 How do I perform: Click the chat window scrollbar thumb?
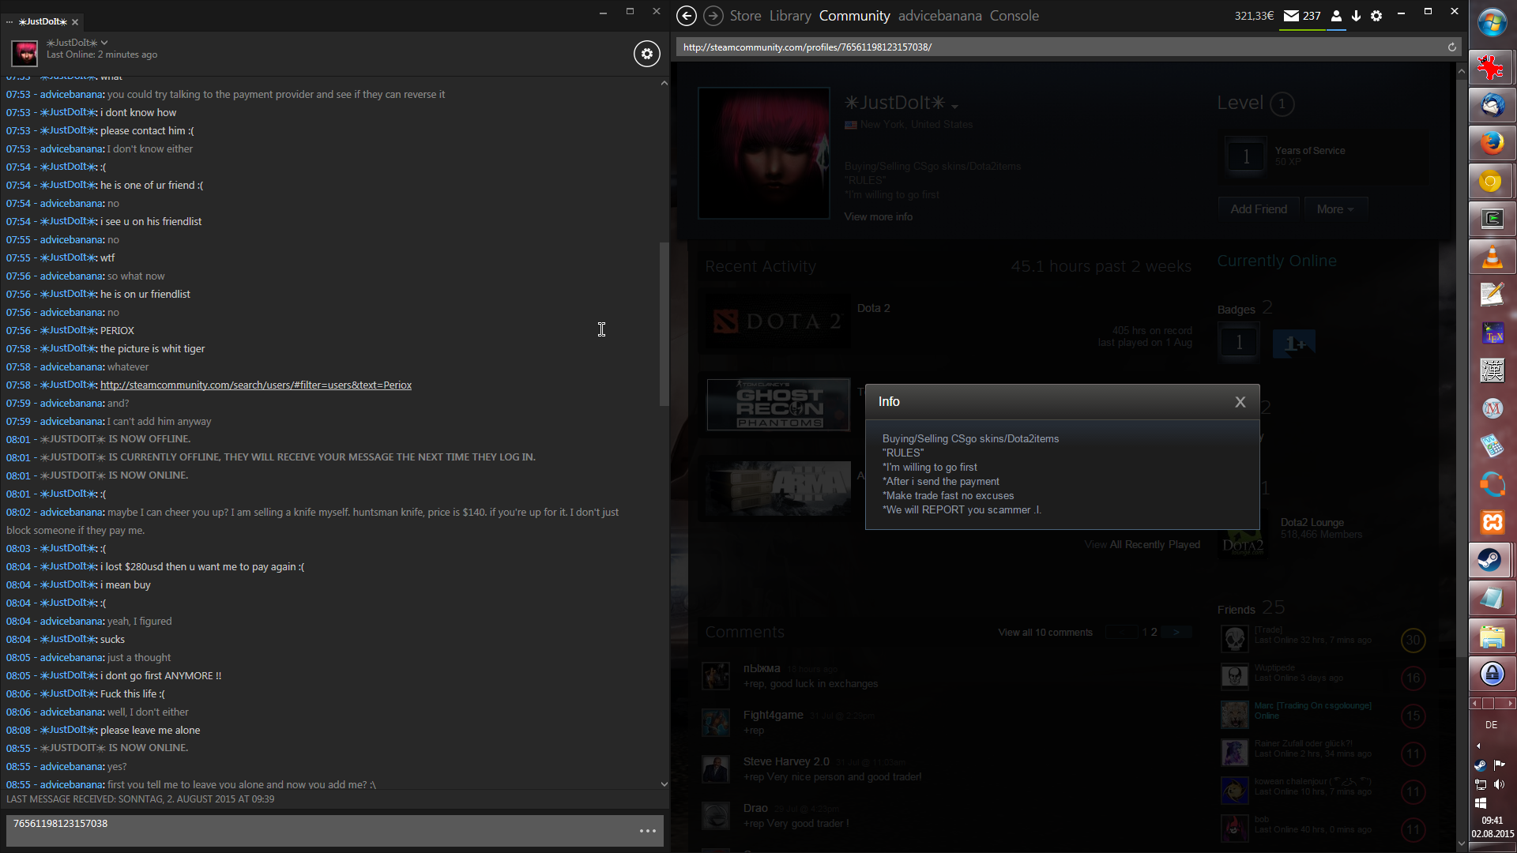[x=664, y=324]
